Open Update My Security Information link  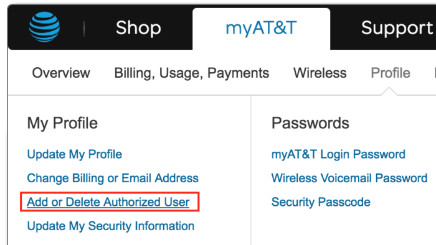111,226
